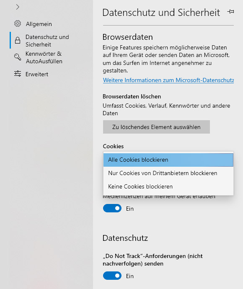Pin the settings pane with pin icon
Screen dimensions: 243x289
(x=230, y=12)
